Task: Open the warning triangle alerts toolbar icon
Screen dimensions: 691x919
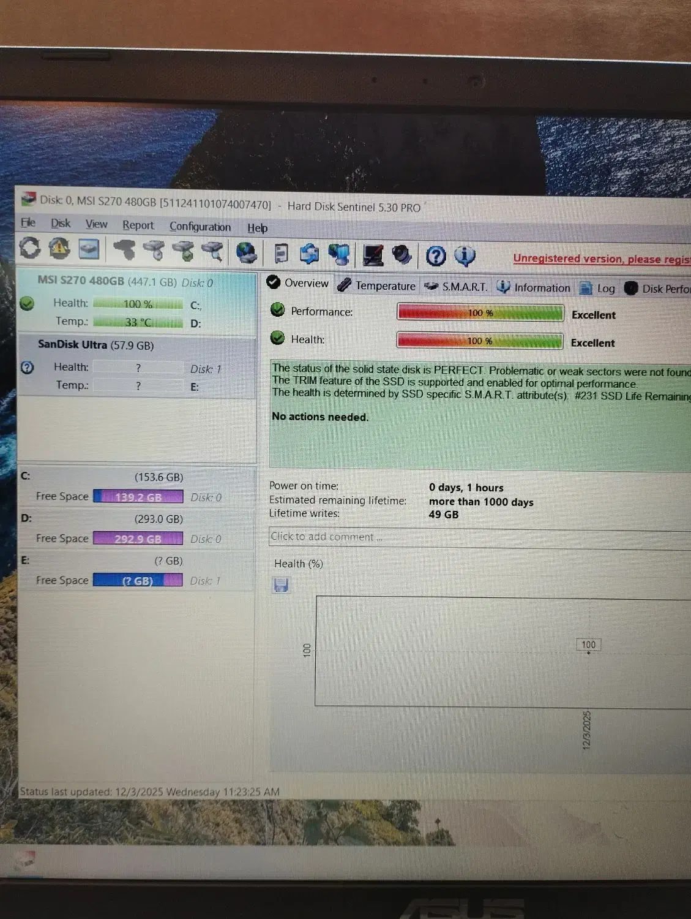Action: click(x=59, y=248)
